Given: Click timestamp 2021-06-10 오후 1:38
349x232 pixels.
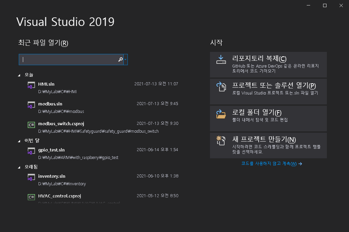Looking at the screenshot, I should point(157,176).
